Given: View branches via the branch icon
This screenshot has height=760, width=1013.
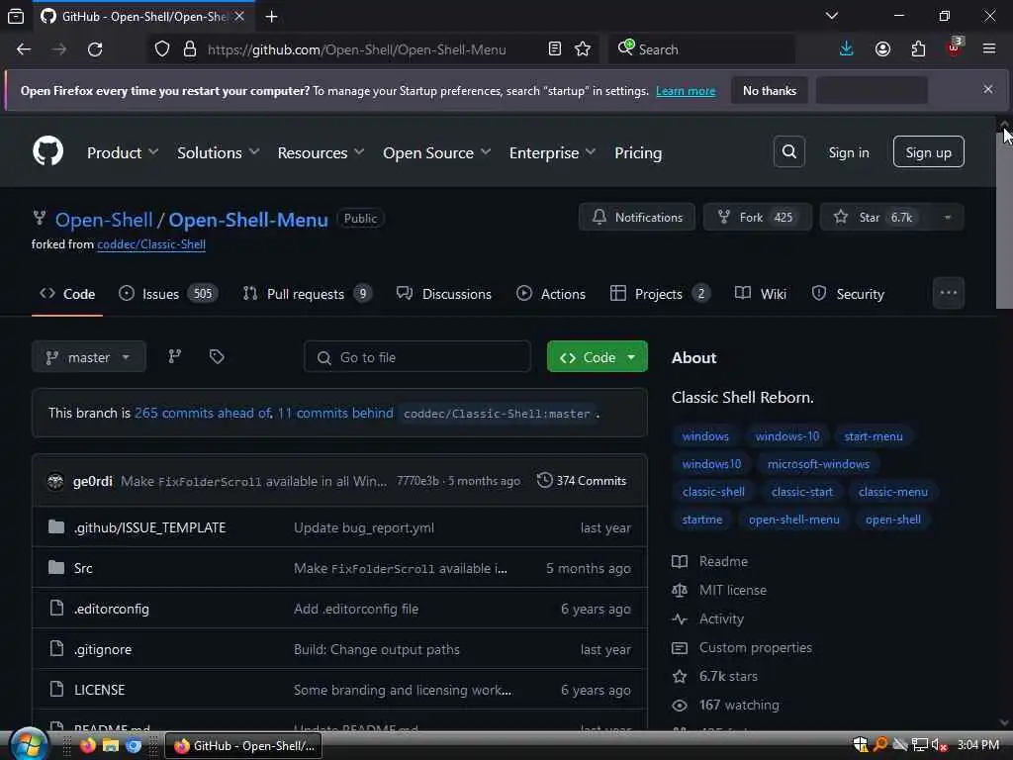Looking at the screenshot, I should (174, 356).
